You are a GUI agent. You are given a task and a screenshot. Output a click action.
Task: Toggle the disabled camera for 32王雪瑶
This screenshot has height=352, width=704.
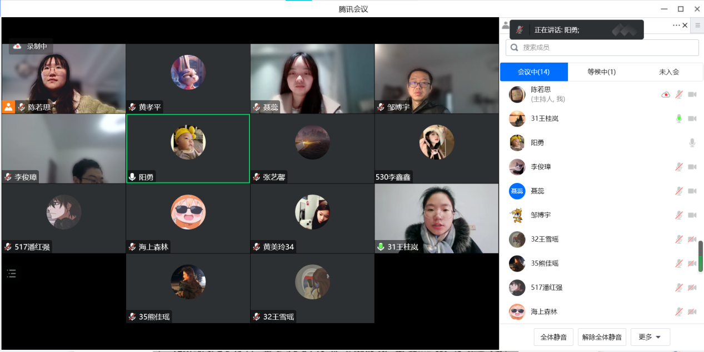692,239
